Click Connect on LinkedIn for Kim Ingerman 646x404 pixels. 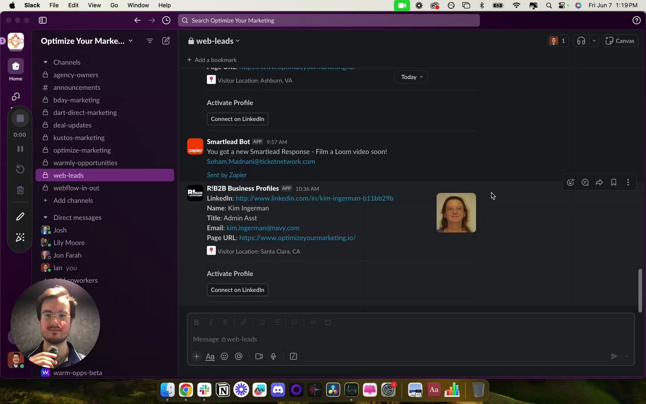[237, 290]
